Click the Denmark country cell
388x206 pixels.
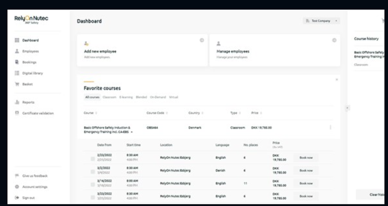pyautogui.click(x=195, y=128)
